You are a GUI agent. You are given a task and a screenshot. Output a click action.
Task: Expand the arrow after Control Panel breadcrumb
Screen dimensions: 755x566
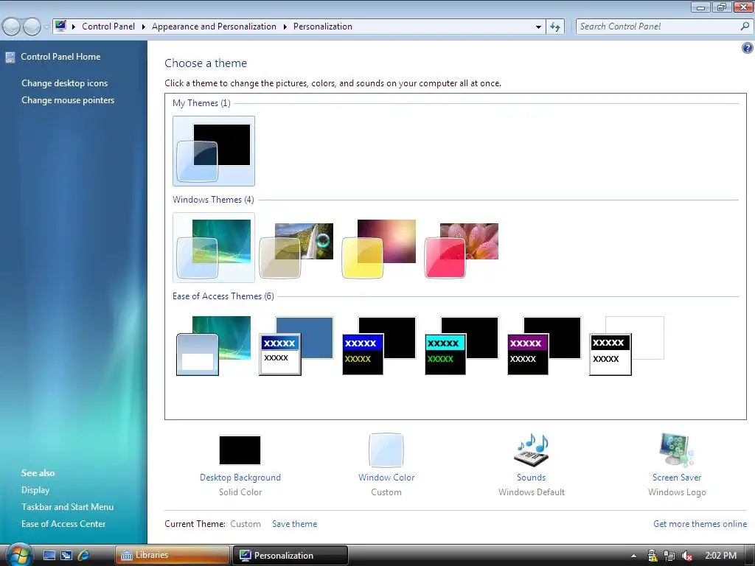[x=144, y=27]
